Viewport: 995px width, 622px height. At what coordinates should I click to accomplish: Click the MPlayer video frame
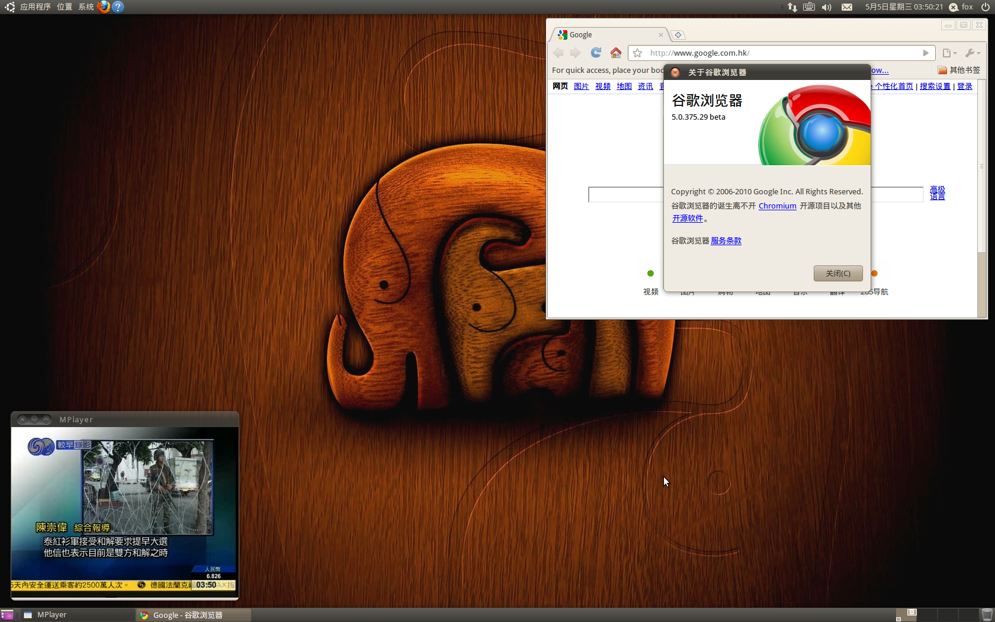point(124,512)
